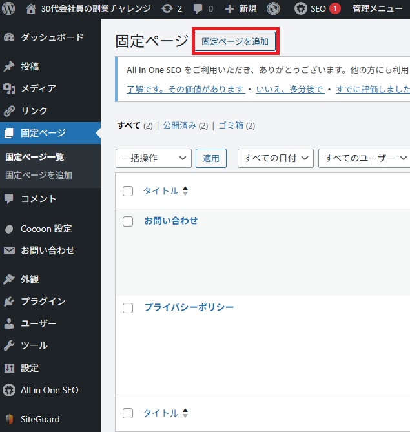Click the SEO gear icon in admin bar
The height and width of the screenshot is (432, 410).
point(301,8)
